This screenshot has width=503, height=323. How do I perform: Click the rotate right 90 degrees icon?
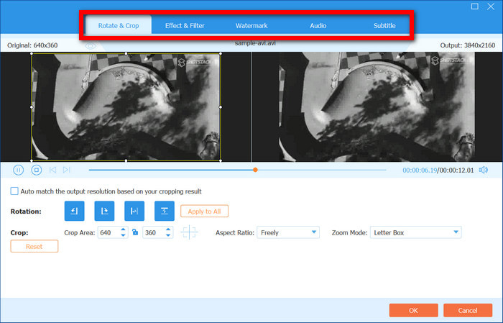(104, 211)
